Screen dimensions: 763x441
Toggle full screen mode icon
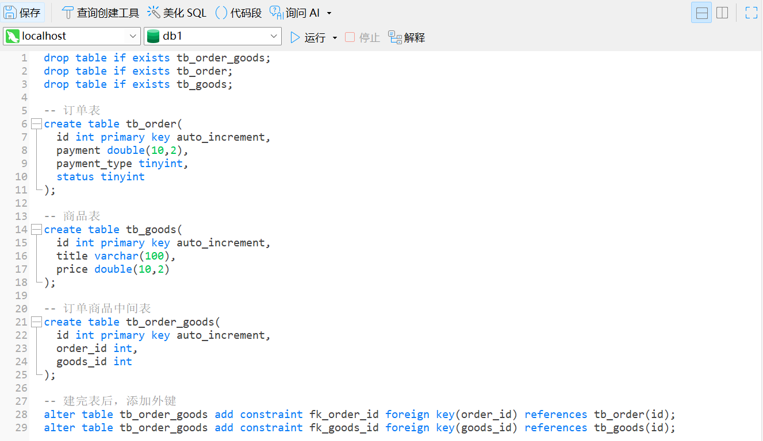click(x=751, y=13)
